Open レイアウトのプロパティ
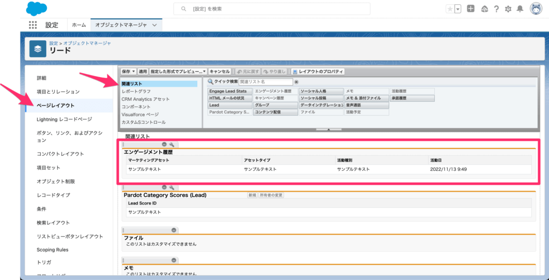This screenshot has height=280, width=549. (317, 71)
